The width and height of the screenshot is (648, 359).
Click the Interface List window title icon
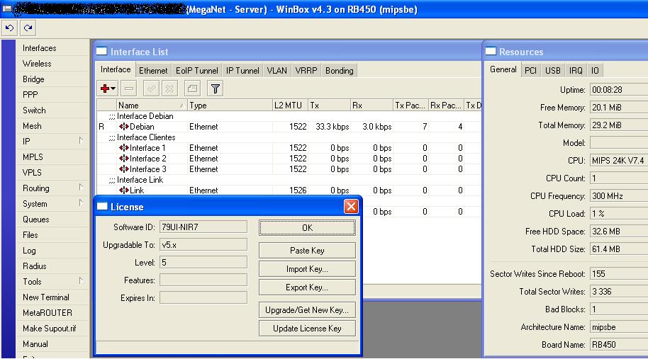pos(101,52)
